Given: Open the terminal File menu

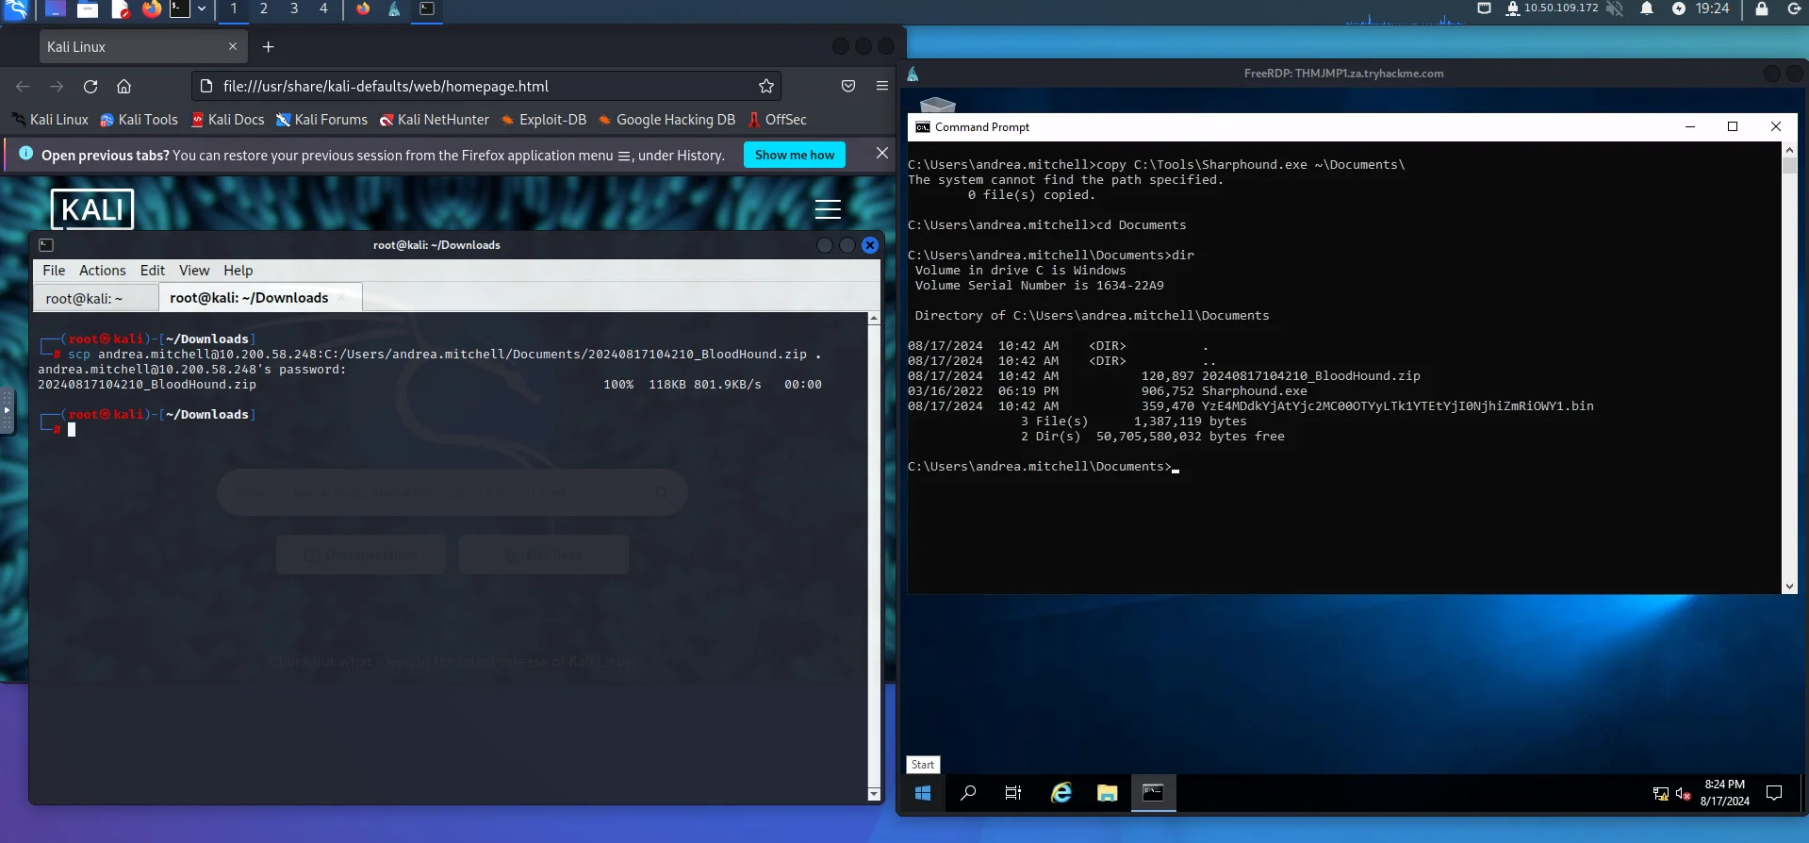Looking at the screenshot, I should (x=55, y=271).
